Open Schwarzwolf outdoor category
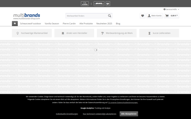The width and height of the screenshot is (191, 119). pos(31,23)
